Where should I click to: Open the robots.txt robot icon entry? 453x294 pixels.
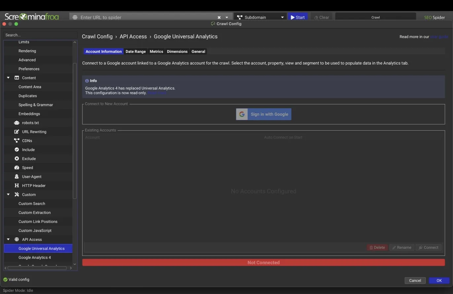tap(17, 123)
